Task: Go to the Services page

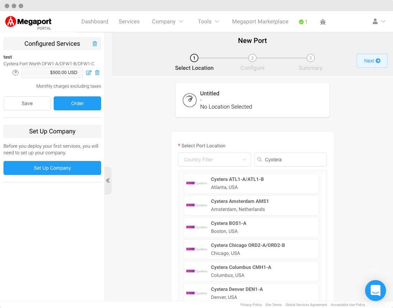Action: point(129,22)
